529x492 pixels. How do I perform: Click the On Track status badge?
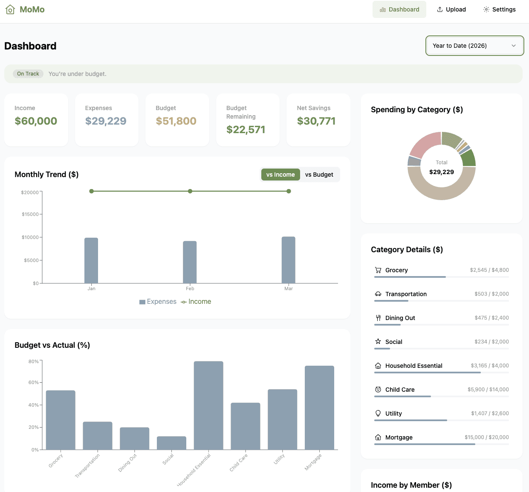28,73
